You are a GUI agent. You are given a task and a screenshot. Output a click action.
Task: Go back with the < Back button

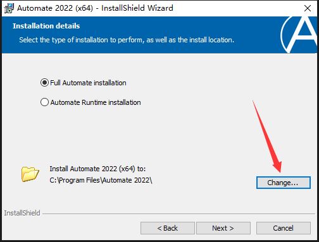point(168,228)
